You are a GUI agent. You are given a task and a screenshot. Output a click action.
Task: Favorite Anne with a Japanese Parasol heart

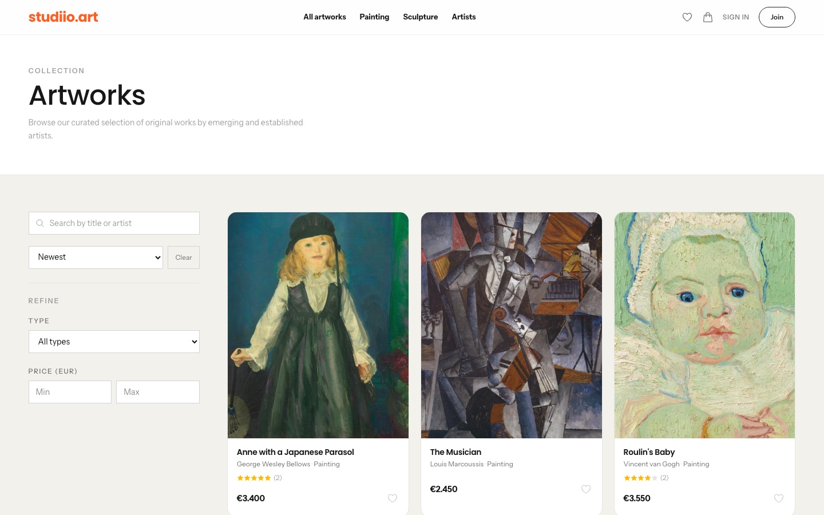pyautogui.click(x=393, y=498)
